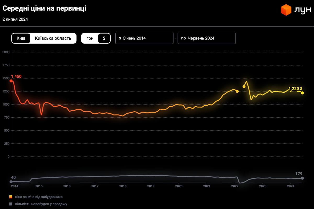Screen dimensions: 314x209
Task: Click the orange-yellow price legend swatch
Action: pos(11,197)
